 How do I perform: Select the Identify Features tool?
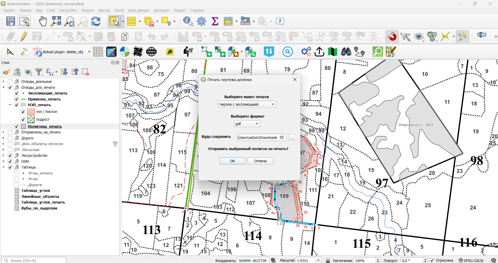click(x=188, y=21)
